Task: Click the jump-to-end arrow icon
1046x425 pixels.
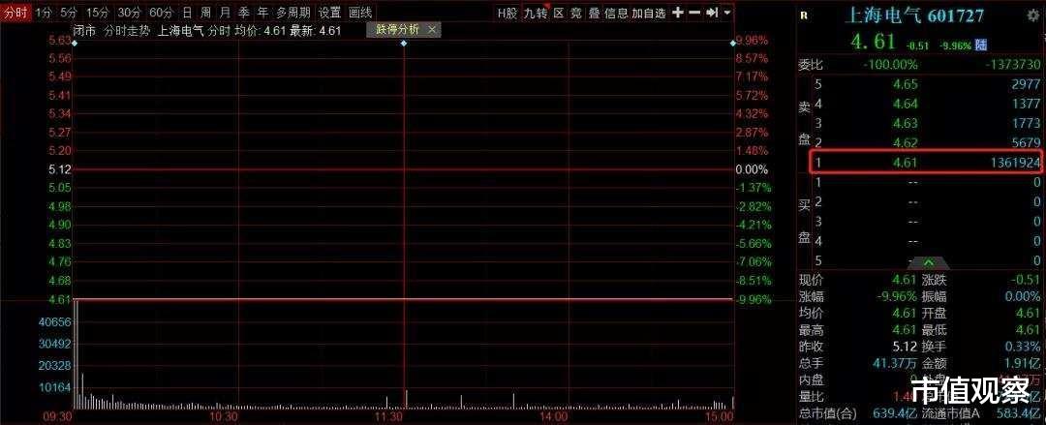Action: click(x=712, y=13)
